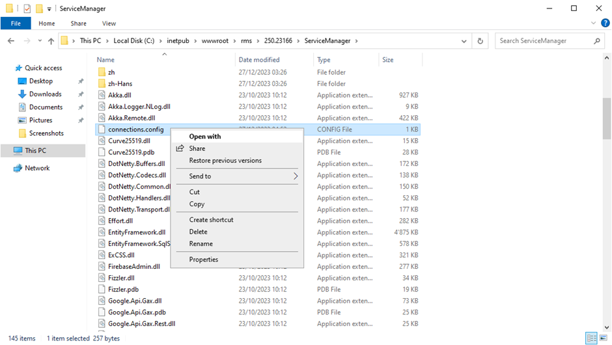Navigate to the rms breadcrumb
Screen dimensions: 612x345
[246, 40]
